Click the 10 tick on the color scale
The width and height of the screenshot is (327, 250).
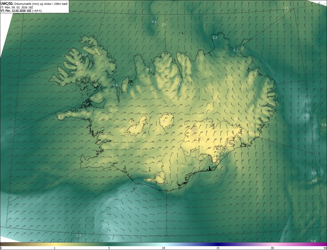pyautogui.click(x=163, y=248)
